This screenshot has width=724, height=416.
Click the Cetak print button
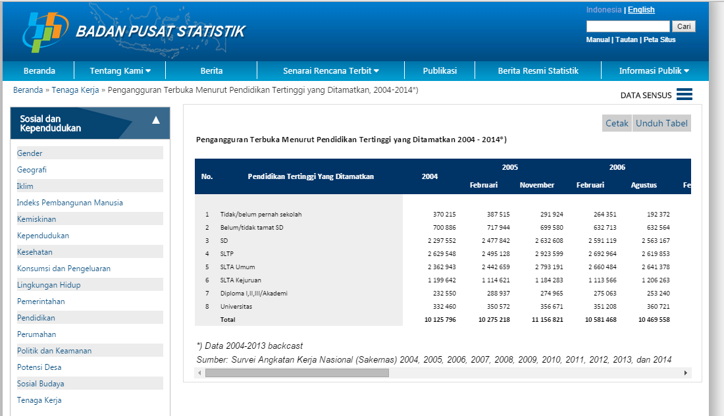pos(617,123)
